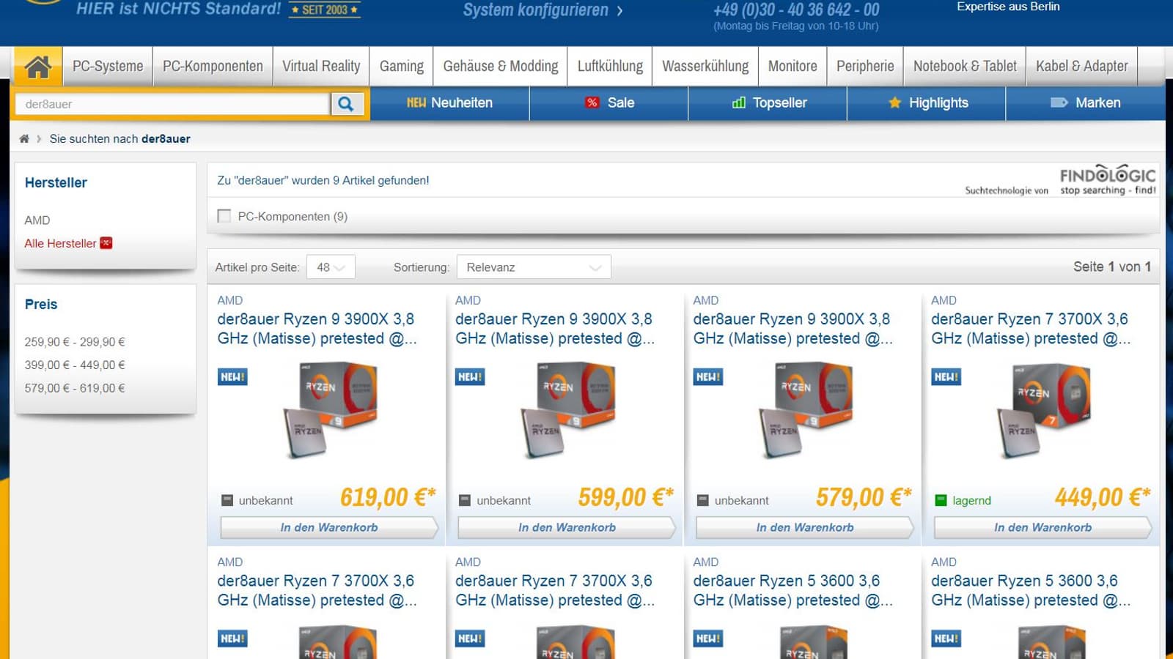Image resolution: width=1173 pixels, height=659 pixels.
Task: Add the 599,00 € Ryzen 9 to cart
Action: (x=567, y=527)
